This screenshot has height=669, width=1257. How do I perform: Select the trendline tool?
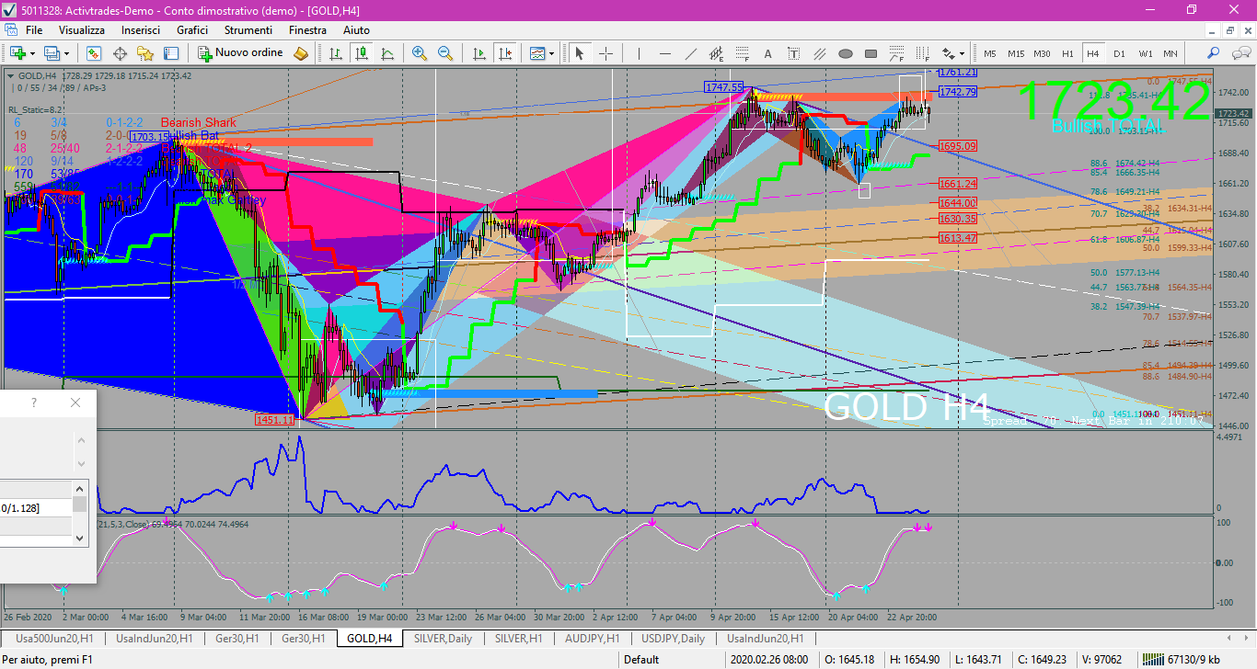point(690,53)
